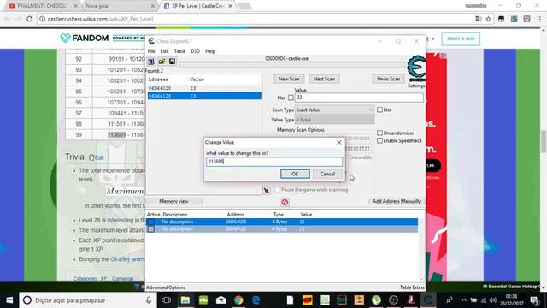This screenshot has height=308, width=547.
Task: Click the Windows search box
Action: tap(87, 300)
